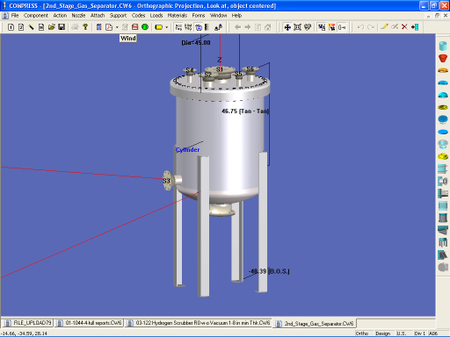
Task: Switch to 03-122 Hydrogen Scrubber tab
Action: (x=199, y=323)
